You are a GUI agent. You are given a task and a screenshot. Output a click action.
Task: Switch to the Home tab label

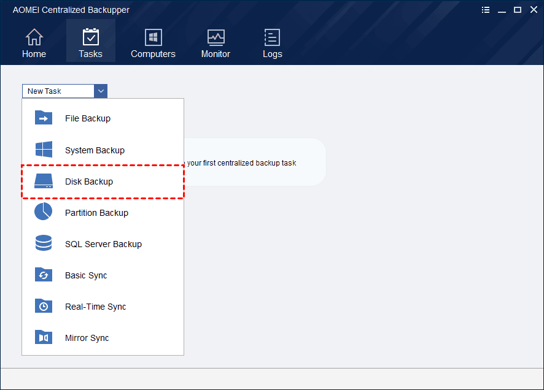tap(34, 54)
